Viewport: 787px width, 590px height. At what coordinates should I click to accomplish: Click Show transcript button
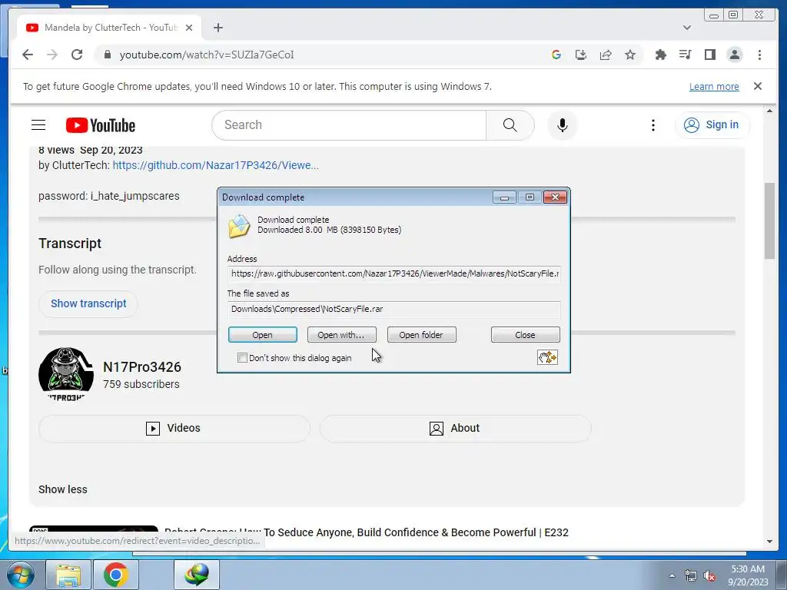pyautogui.click(x=88, y=303)
